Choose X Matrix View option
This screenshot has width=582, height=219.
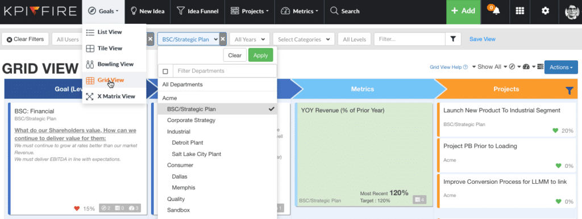[115, 96]
